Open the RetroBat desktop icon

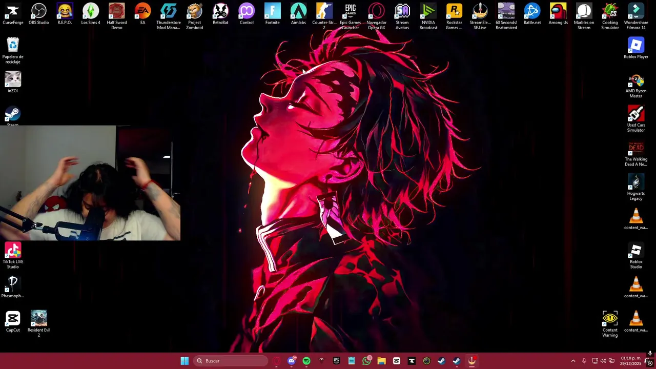point(220,14)
